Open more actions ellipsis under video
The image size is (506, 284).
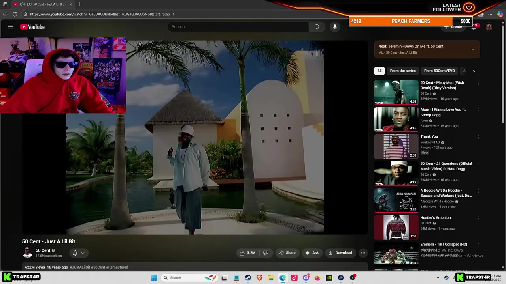tap(363, 253)
